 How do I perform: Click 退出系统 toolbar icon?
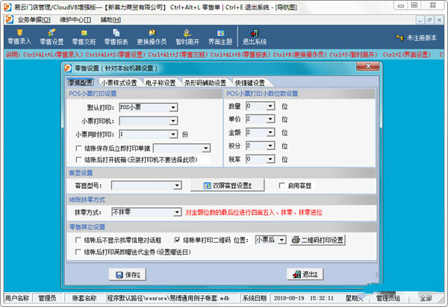pos(255,37)
